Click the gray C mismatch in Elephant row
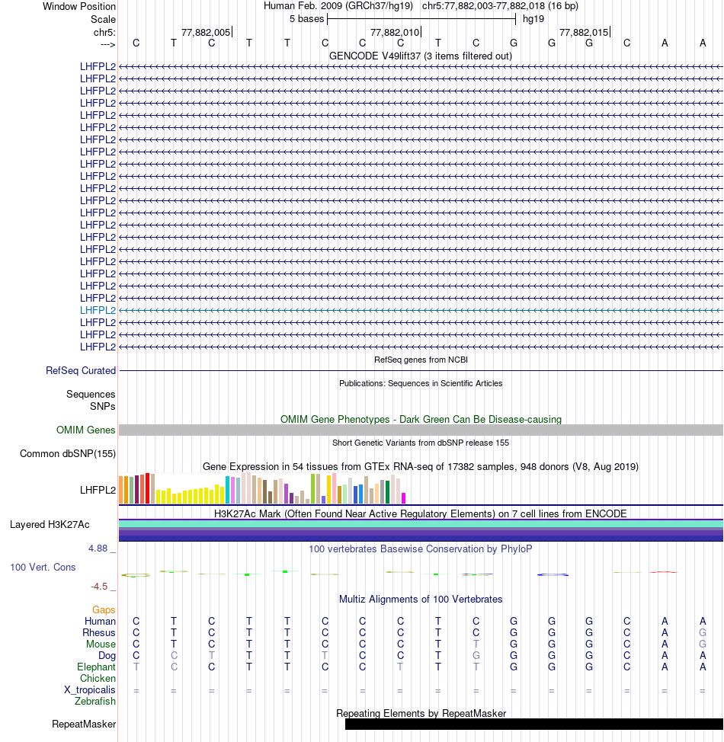 [x=174, y=667]
